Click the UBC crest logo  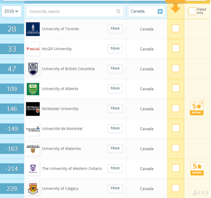[x=33, y=69]
